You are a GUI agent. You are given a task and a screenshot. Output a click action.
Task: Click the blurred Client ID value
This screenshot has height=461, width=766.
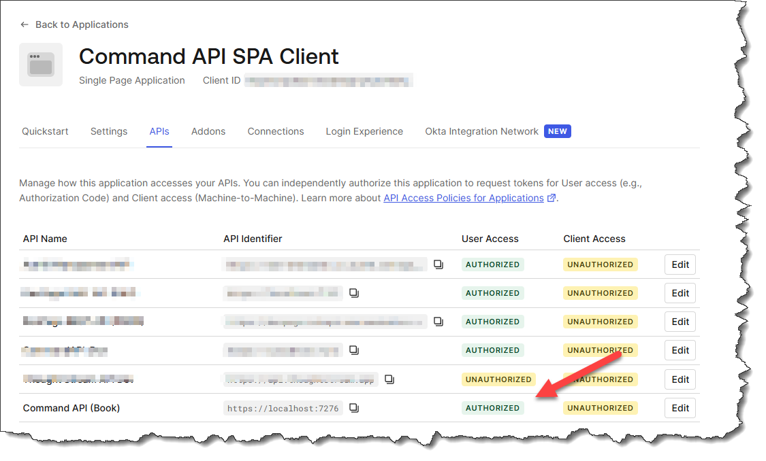pyautogui.click(x=328, y=81)
